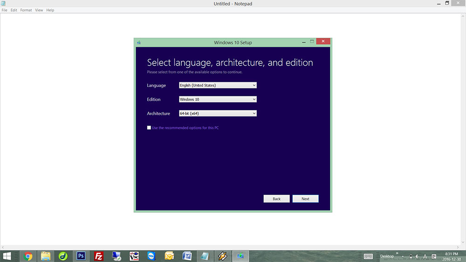Open Notepad's Edit menu
The image size is (466, 262).
point(14,10)
